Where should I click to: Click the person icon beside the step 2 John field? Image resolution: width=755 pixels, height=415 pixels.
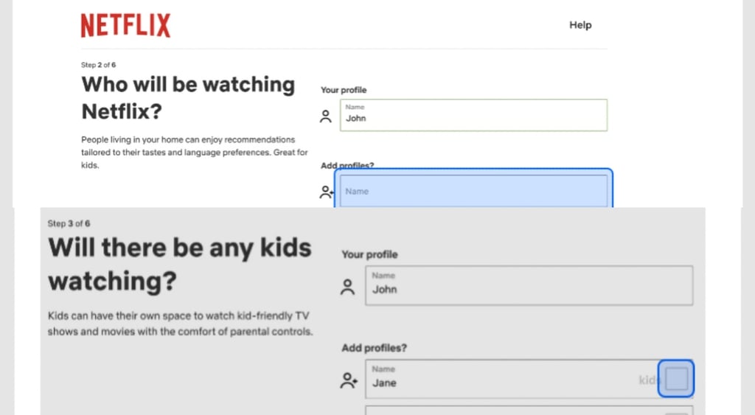(325, 116)
